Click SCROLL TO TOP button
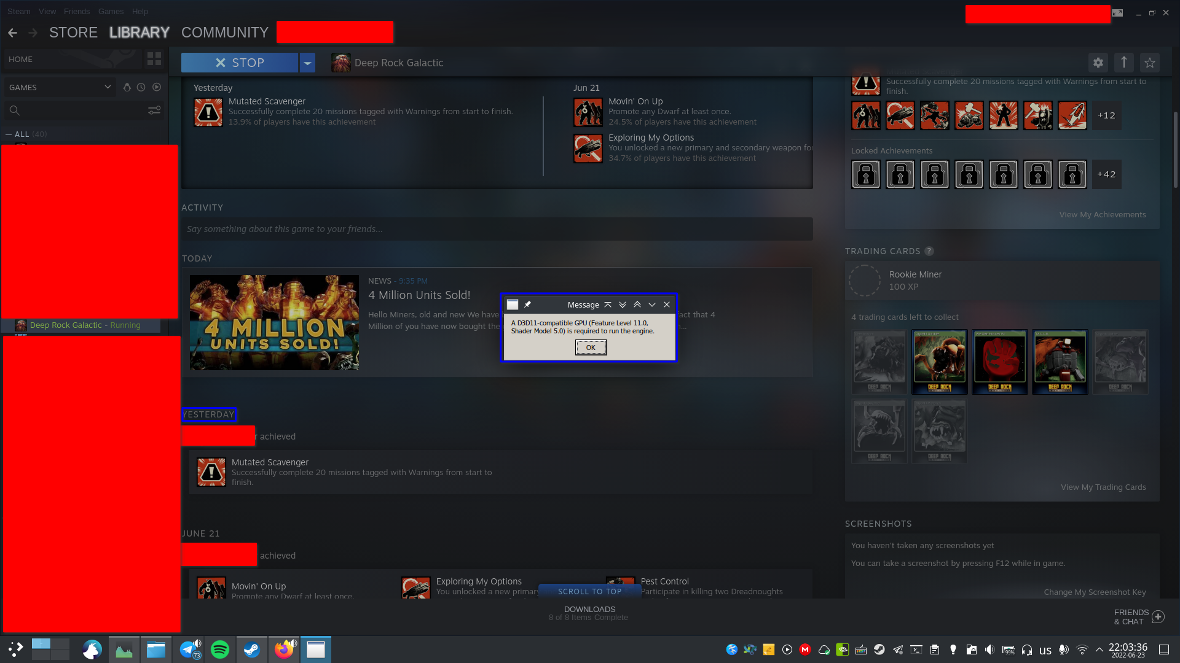The height and width of the screenshot is (663, 1180). point(590,591)
